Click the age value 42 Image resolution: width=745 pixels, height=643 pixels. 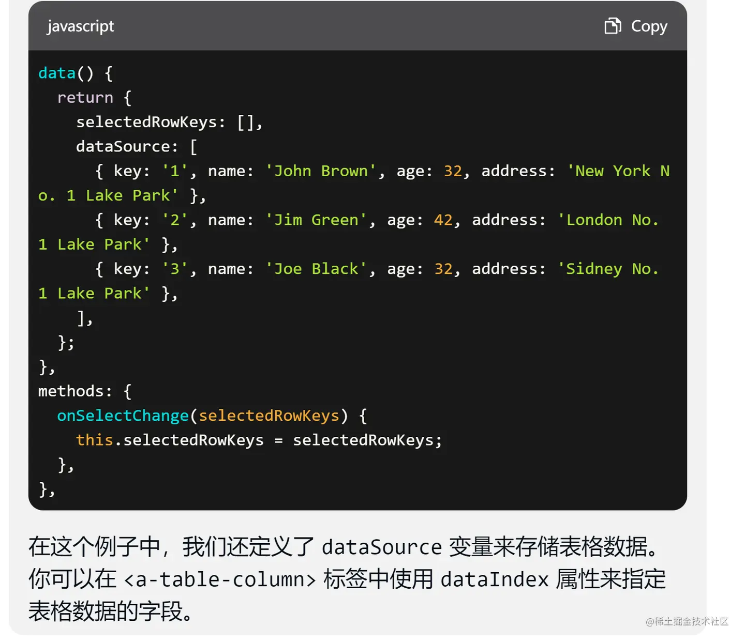click(443, 220)
